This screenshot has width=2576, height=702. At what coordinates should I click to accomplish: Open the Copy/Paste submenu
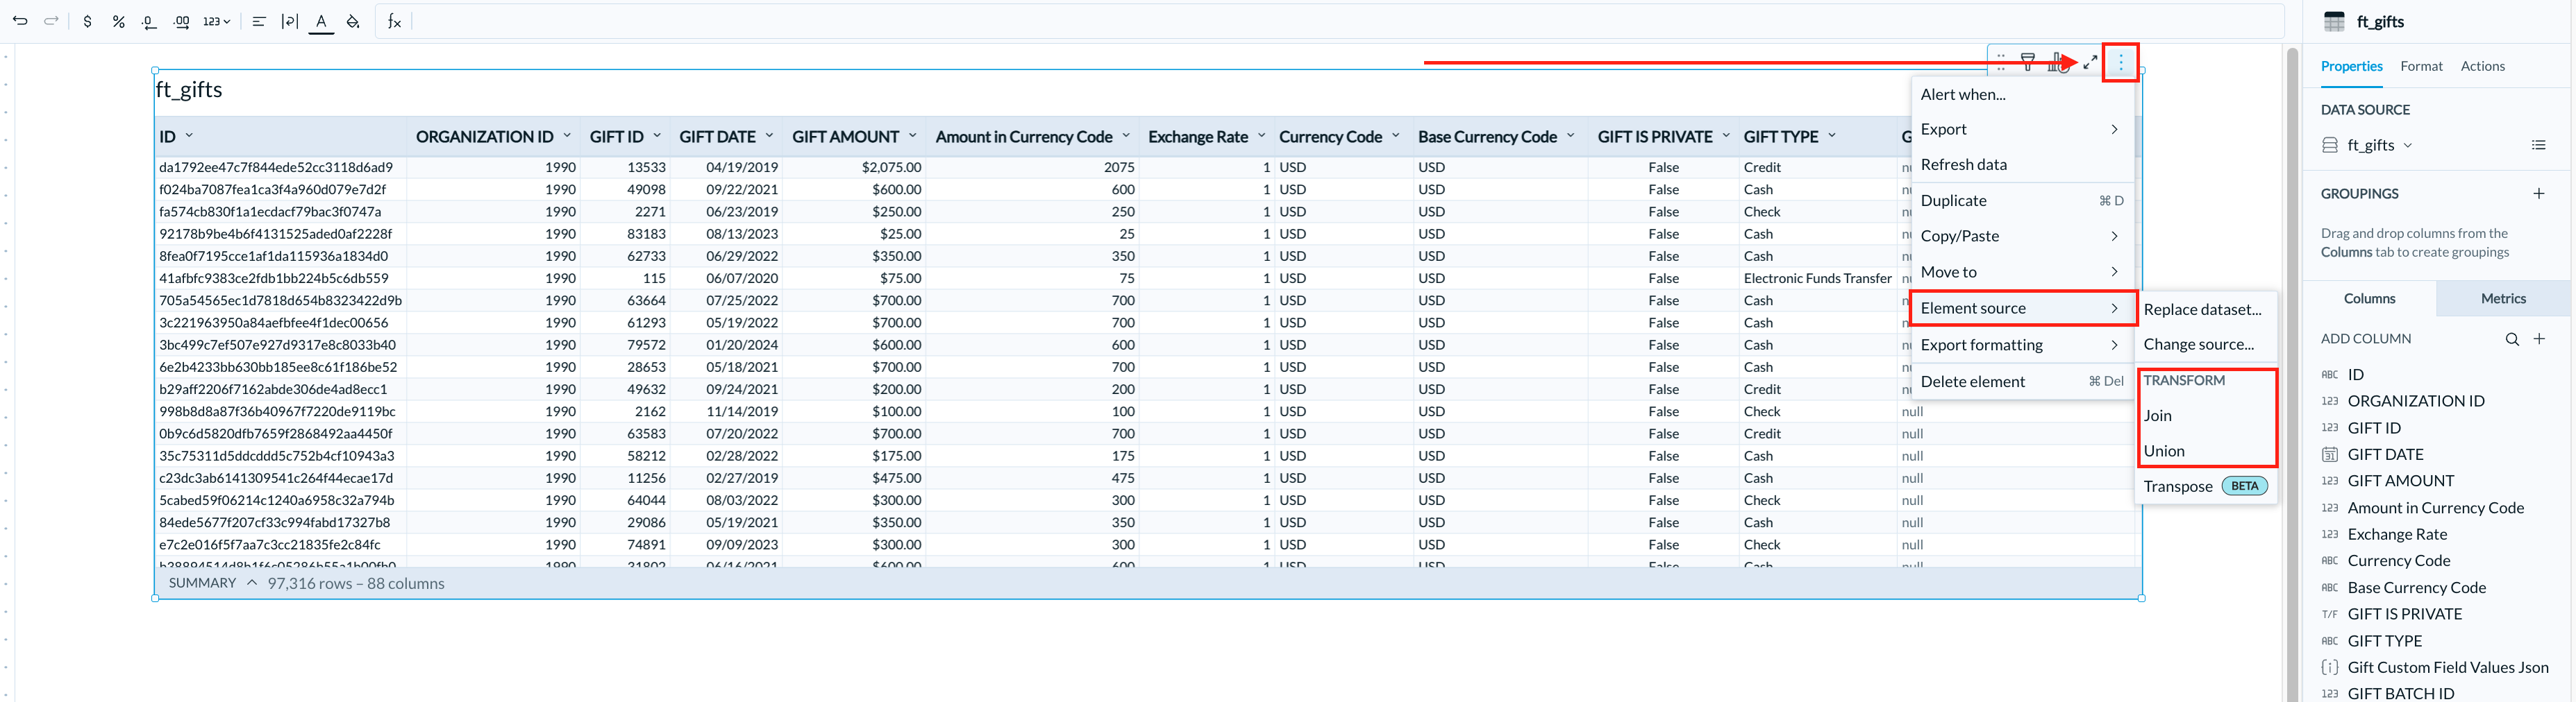point(2021,236)
